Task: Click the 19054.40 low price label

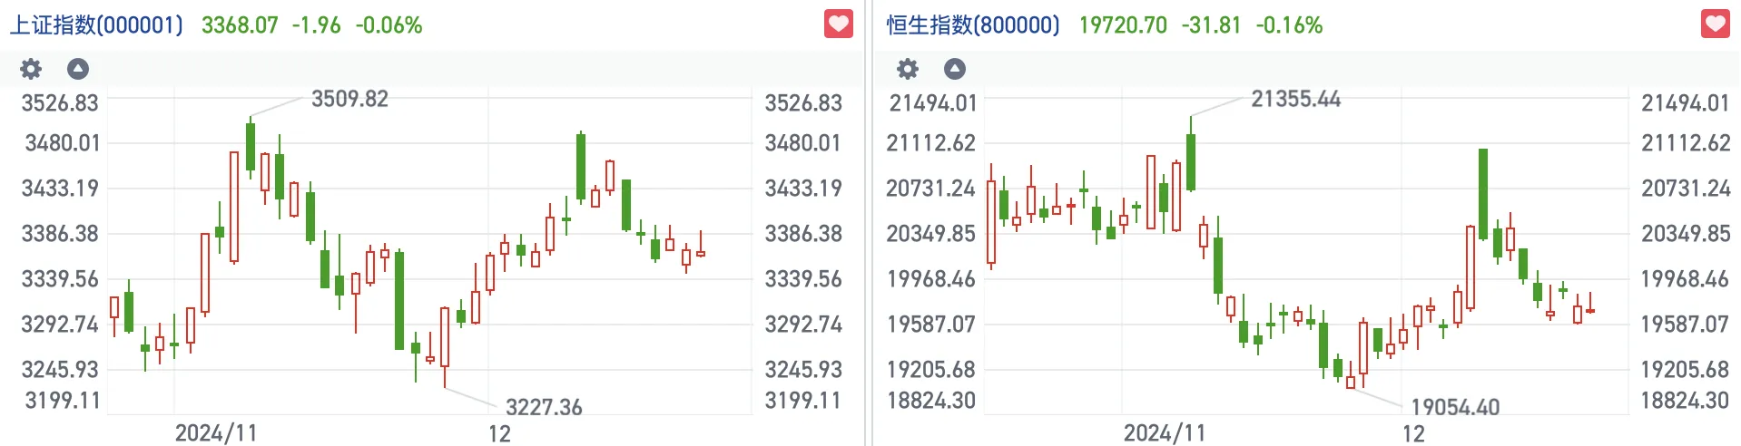Action: click(x=1455, y=407)
